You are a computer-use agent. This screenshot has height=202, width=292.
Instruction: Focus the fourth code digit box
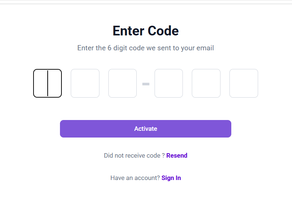(169, 83)
